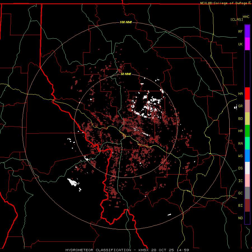Click the RF legend label
This screenshot has width=252, height=252.
(x=240, y=31)
